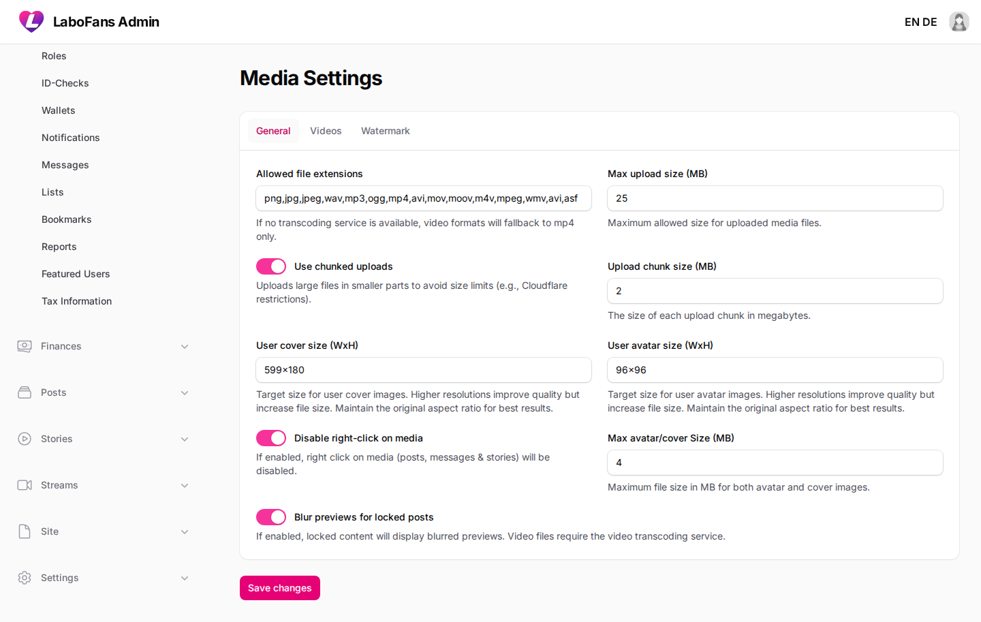Screen dimensions: 981x622
Task: Click the Max avatar/cover Size field
Action: (775, 463)
